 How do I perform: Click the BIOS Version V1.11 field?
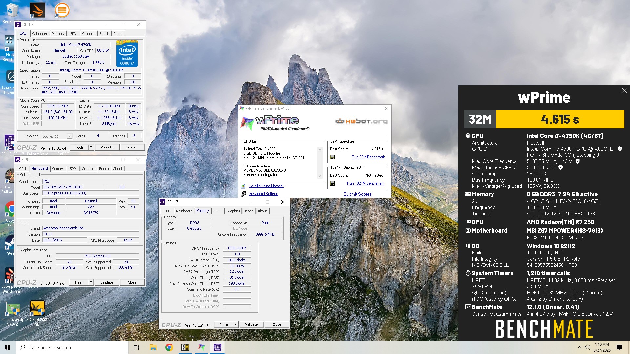(91, 234)
